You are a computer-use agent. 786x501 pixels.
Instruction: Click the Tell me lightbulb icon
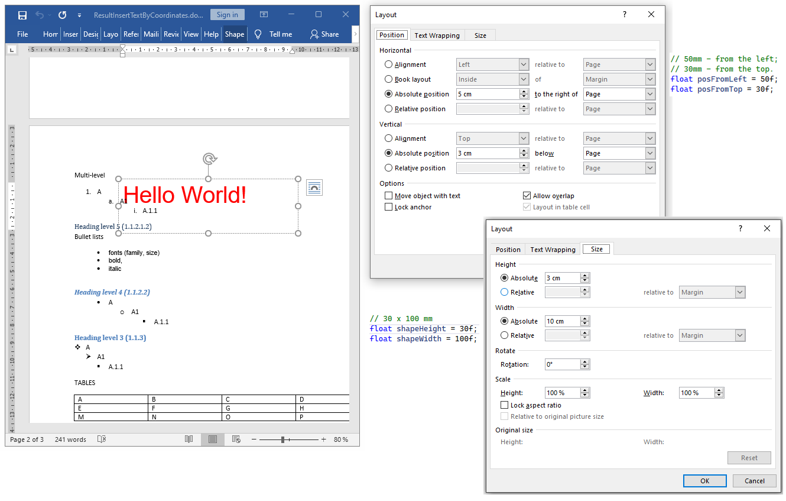258,34
